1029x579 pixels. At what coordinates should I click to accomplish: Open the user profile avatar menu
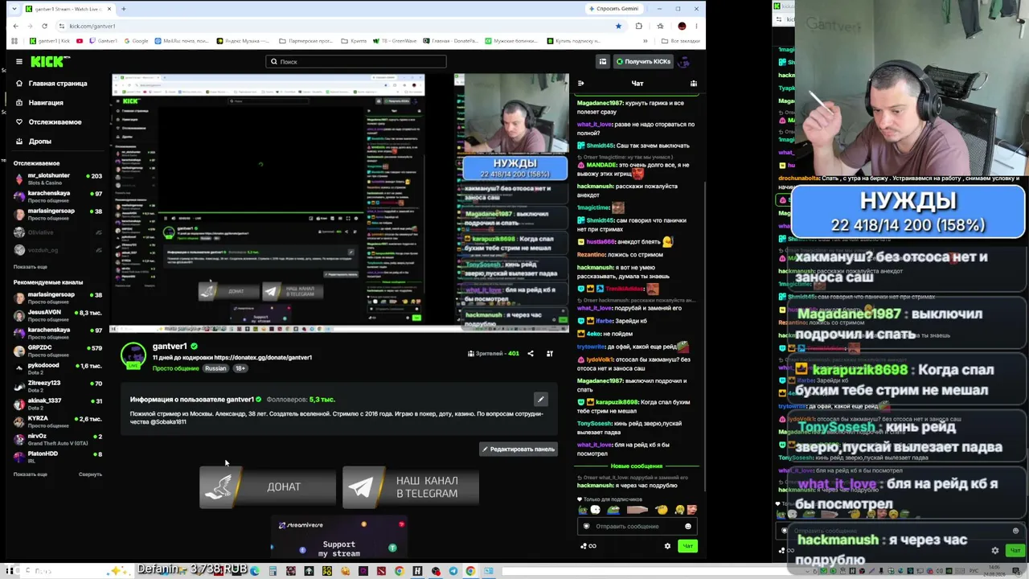pos(684,61)
